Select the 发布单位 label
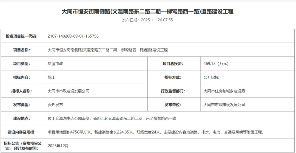Image resolution: width=296 pixels, height=153 pixels. tap(173, 105)
